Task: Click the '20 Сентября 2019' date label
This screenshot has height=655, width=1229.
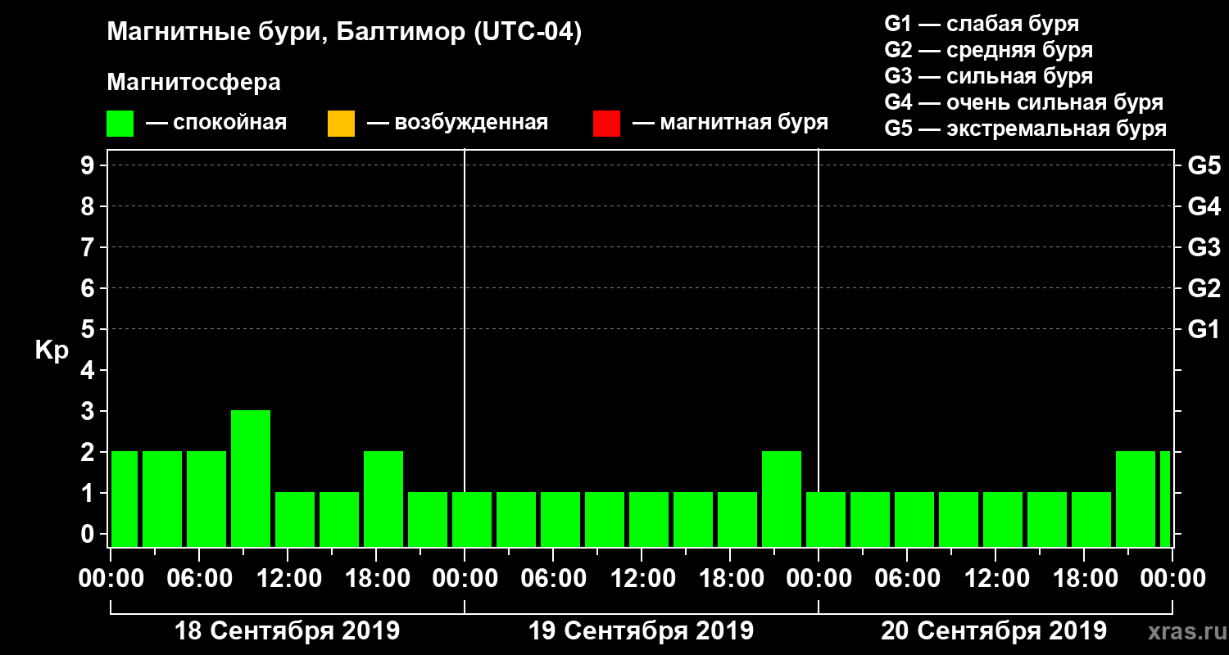Action: point(993,631)
